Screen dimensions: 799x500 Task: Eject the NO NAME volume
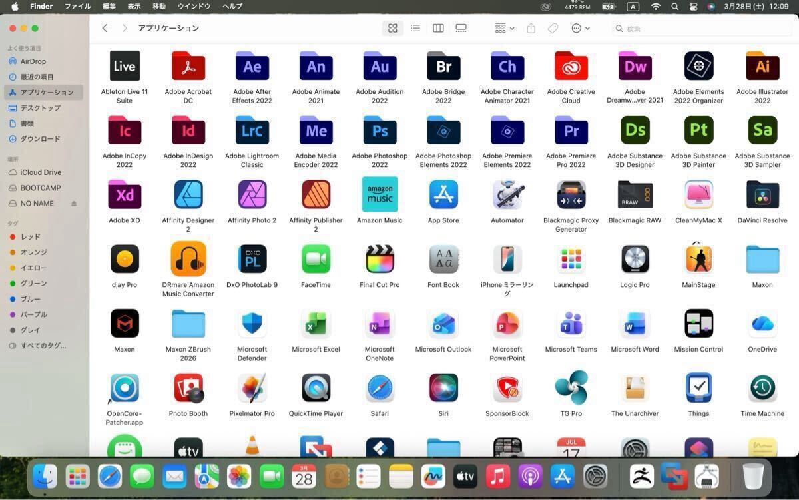74,203
